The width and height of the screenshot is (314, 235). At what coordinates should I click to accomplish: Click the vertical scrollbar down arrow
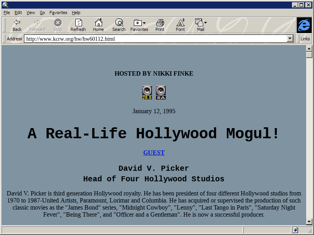coord(309,222)
